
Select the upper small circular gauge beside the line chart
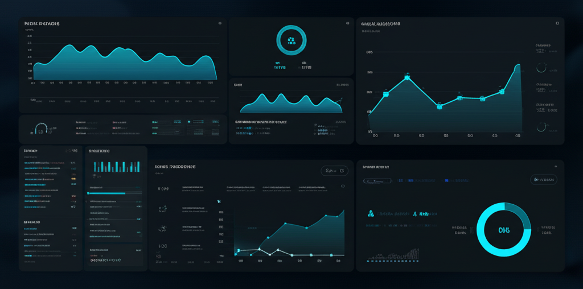click(542, 68)
